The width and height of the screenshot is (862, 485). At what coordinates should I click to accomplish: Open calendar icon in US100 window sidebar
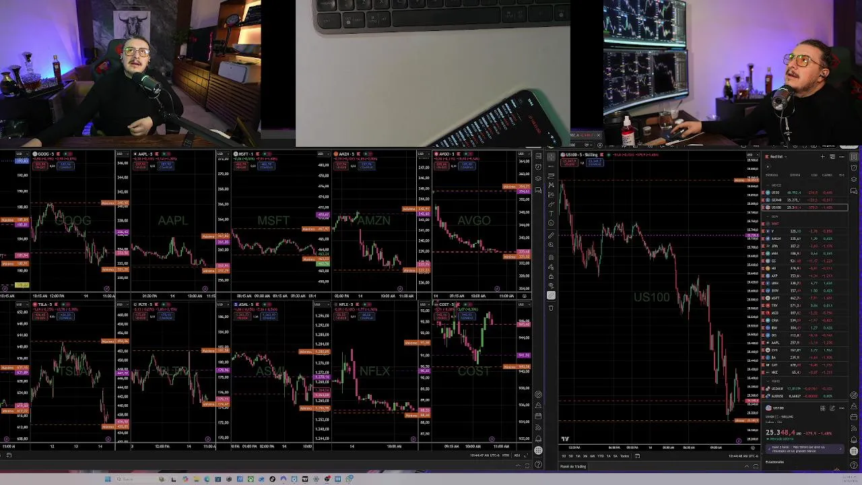click(x=853, y=417)
